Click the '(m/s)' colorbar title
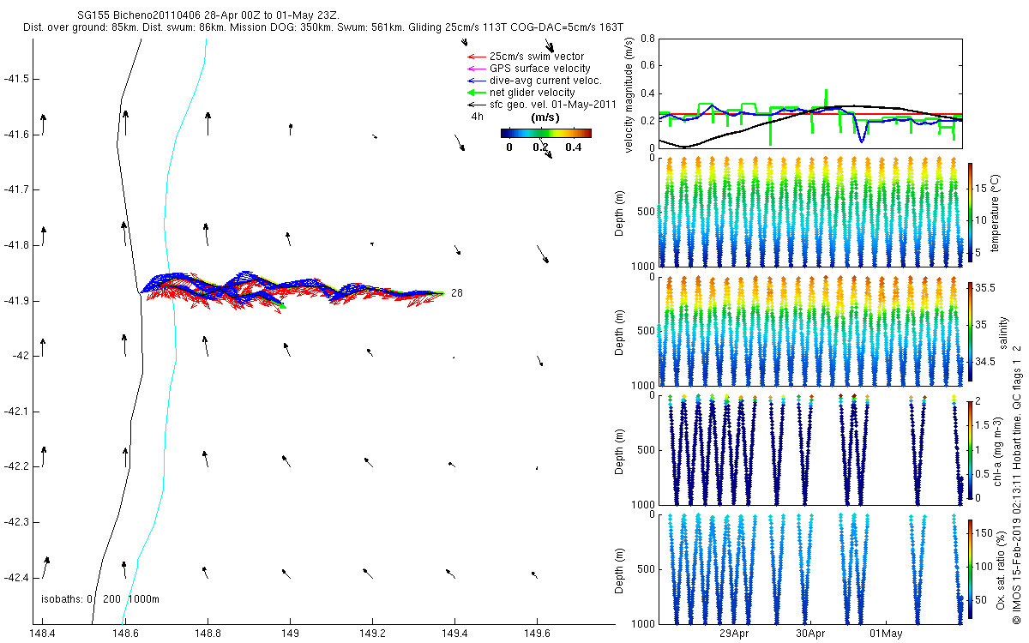 [546, 117]
